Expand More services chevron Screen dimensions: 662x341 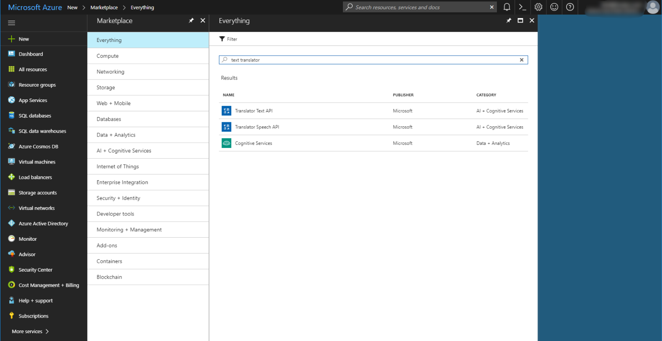[47, 331]
